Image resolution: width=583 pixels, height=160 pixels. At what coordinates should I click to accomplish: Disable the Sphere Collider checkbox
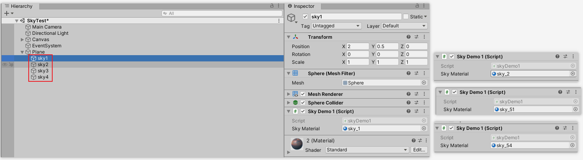coord(303,103)
